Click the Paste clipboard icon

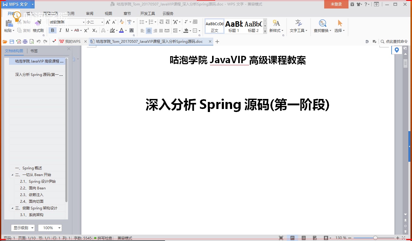(x=9, y=23)
